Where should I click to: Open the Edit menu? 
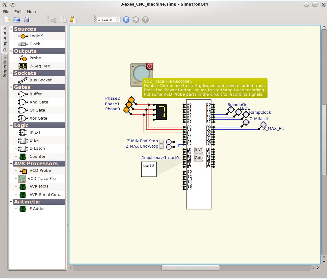coord(18,11)
